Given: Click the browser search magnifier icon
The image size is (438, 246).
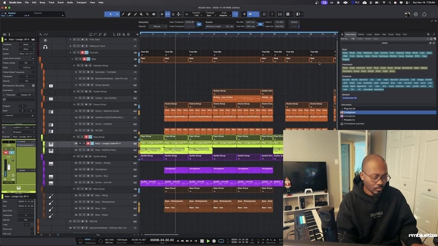Looking at the screenshot, I should pyautogui.click(x=429, y=34).
